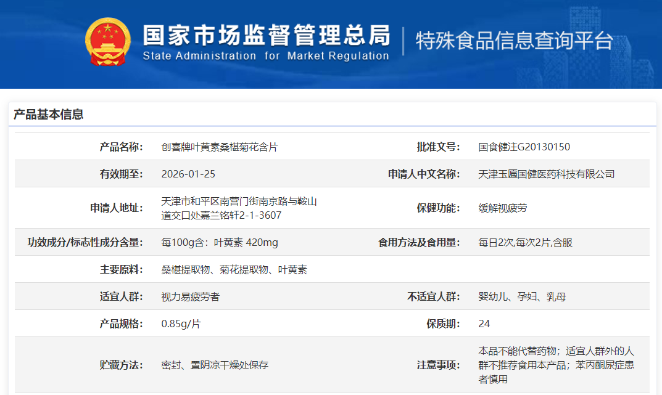
Task: Click the 注意事项 label
Action: tap(438, 365)
